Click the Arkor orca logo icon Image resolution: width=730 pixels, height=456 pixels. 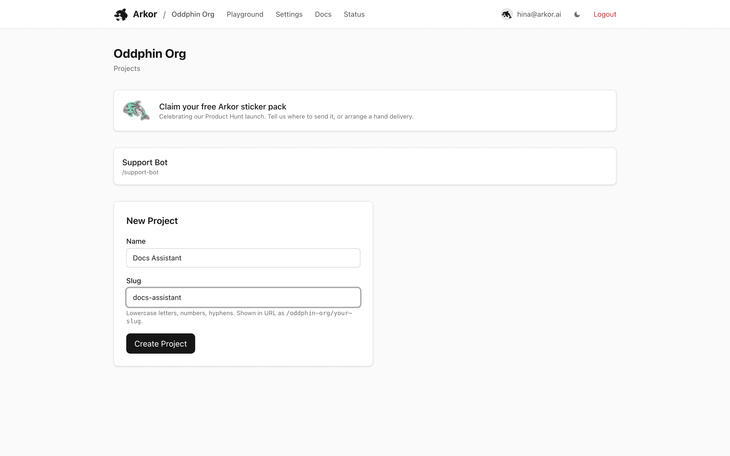(121, 14)
